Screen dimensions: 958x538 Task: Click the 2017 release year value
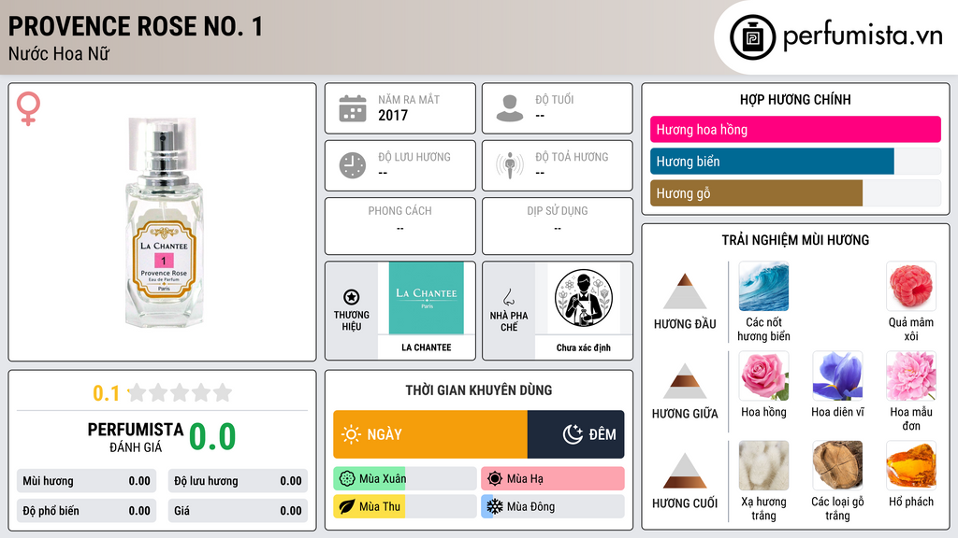click(393, 115)
